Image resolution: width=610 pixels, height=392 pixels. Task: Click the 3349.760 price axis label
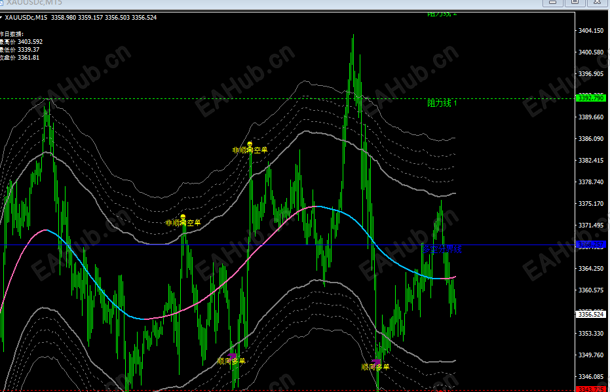point(591,355)
